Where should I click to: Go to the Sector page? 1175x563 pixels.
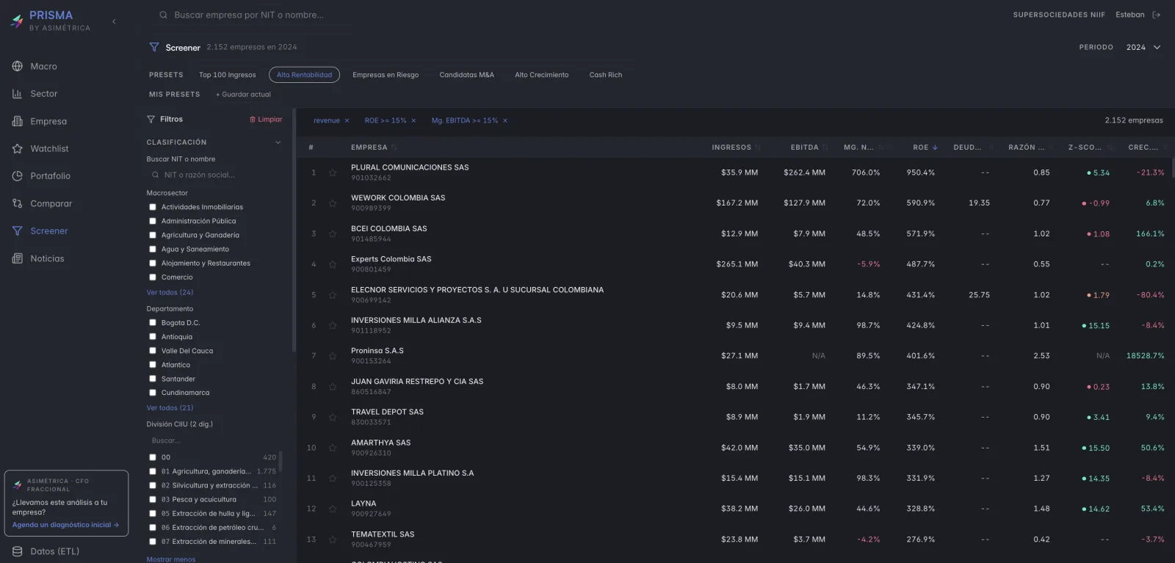pyautogui.click(x=44, y=94)
